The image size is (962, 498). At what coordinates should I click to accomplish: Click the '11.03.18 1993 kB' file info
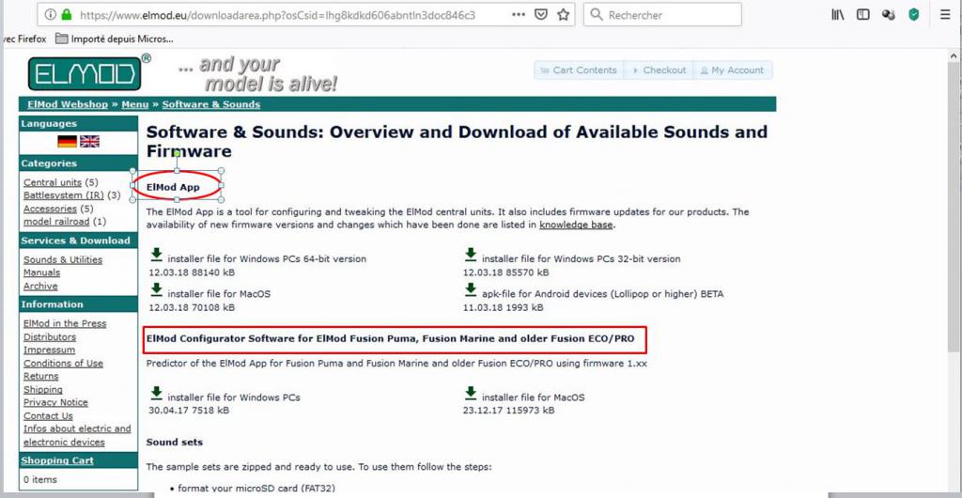[504, 307]
